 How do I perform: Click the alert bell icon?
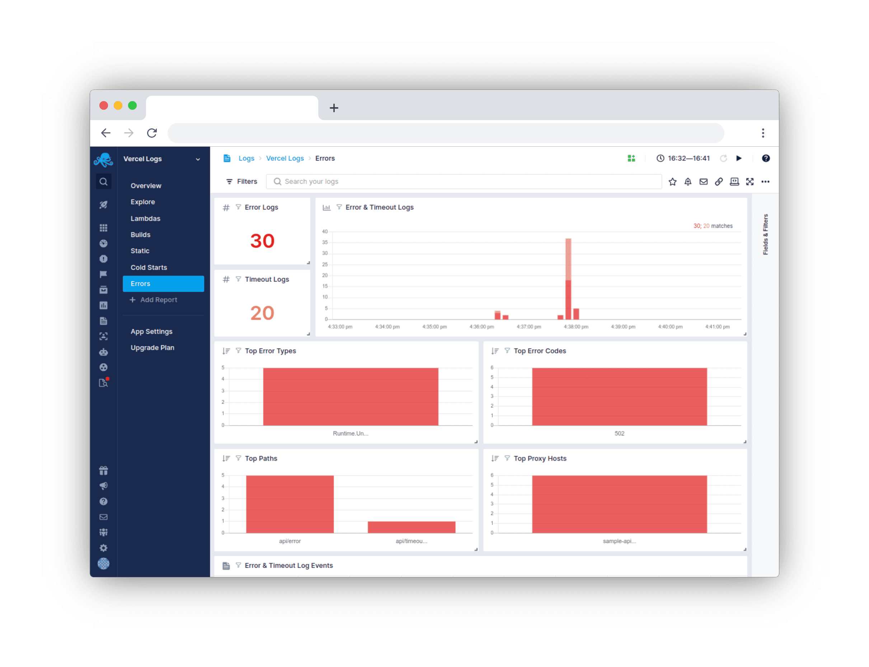pos(688,181)
